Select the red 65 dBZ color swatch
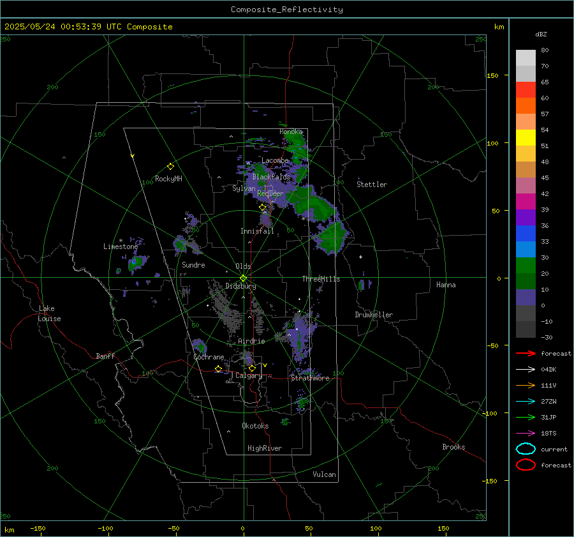Viewport: 574px width, 537px height. coord(526,90)
